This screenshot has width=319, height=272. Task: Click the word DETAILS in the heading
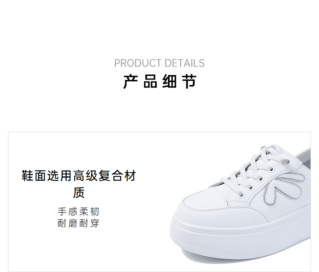point(185,63)
